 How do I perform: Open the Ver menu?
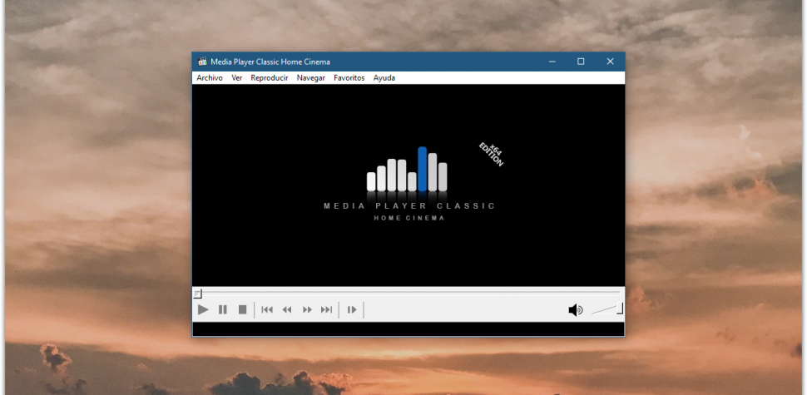click(237, 78)
